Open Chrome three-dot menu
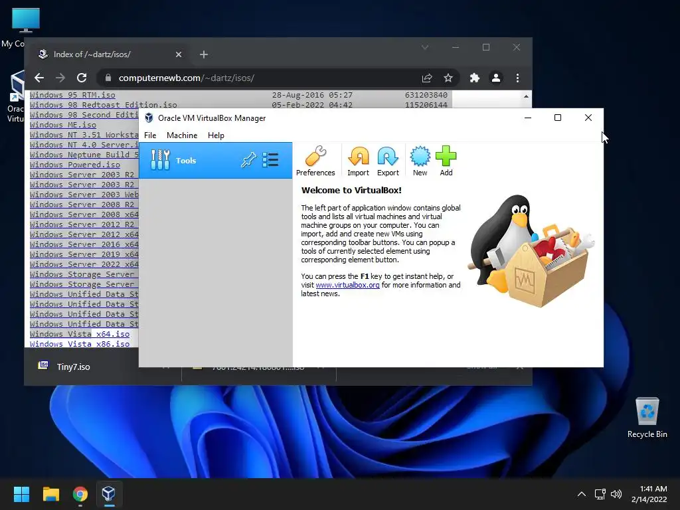 click(517, 78)
